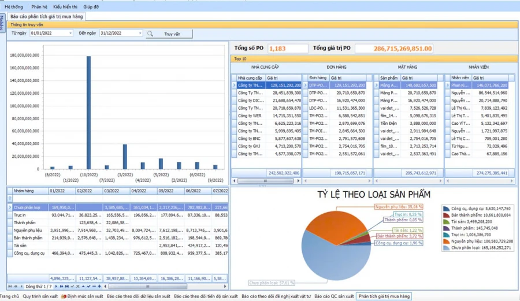The image size is (520, 301).
Task: Click Chưa phân loại light blue legend swatch
Action: point(447,248)
